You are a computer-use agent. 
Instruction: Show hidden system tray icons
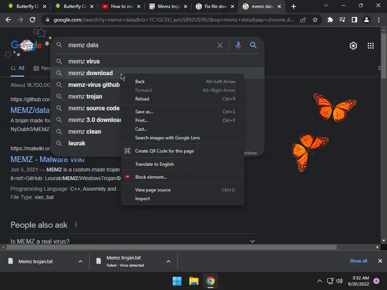click(319, 281)
